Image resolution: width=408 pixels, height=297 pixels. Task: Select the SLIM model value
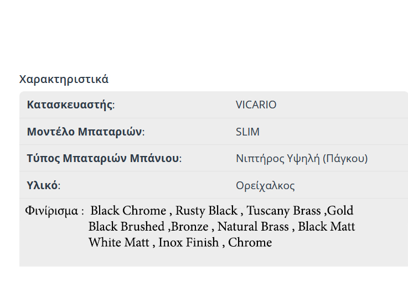(247, 132)
